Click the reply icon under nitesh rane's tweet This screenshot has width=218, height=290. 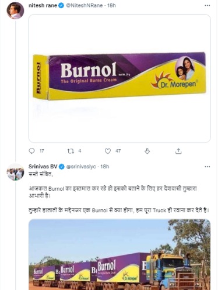pos(31,151)
